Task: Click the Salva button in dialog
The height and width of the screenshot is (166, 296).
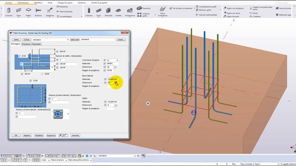Action: (x=16, y=40)
